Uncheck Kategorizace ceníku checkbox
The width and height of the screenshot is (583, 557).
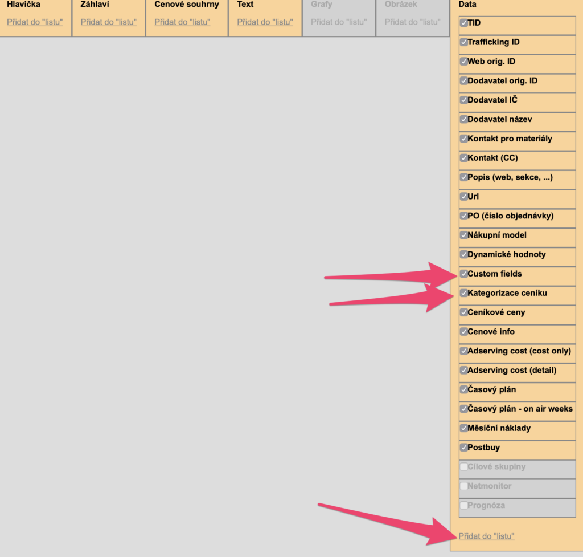point(463,293)
